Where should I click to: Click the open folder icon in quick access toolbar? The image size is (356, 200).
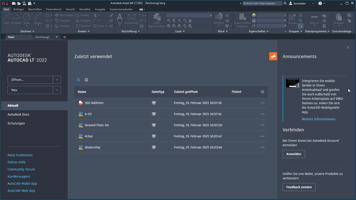click(19, 3)
